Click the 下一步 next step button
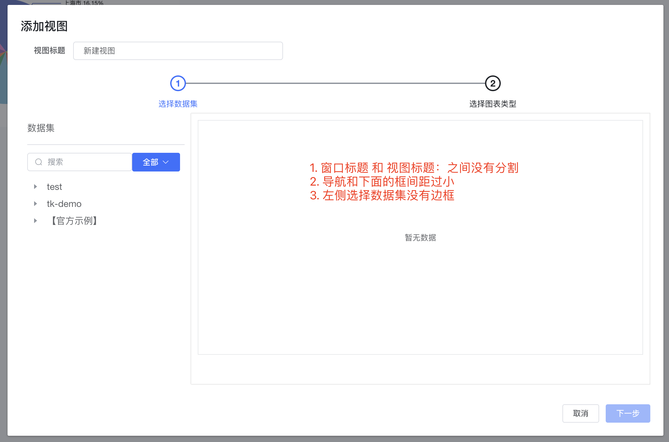 (x=627, y=413)
